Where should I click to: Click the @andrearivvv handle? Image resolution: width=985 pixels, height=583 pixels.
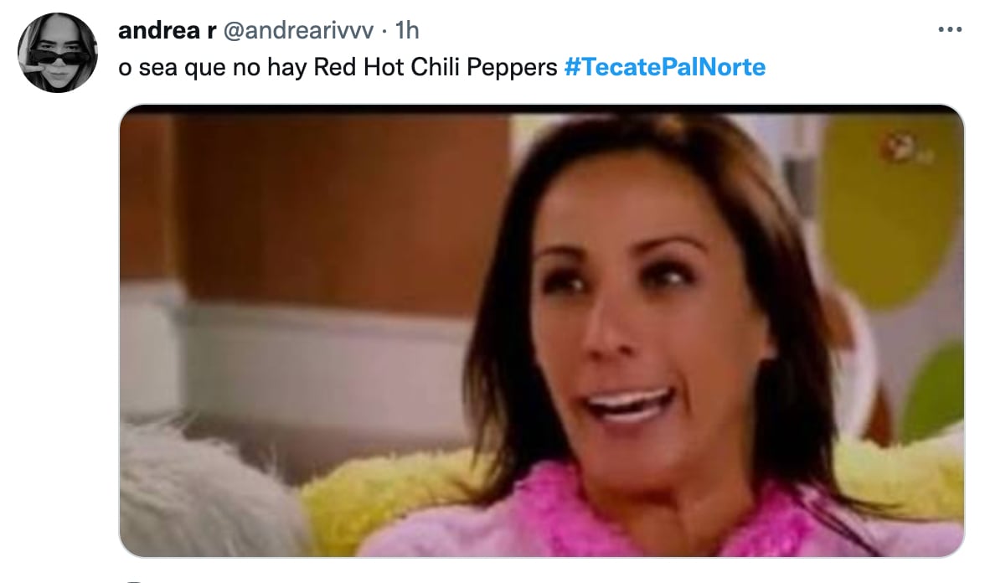coord(298,30)
